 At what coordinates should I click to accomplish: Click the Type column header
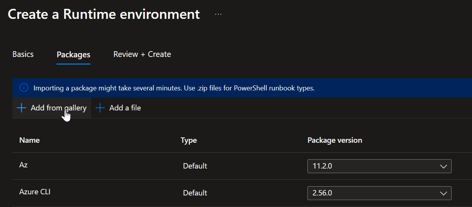pyautogui.click(x=189, y=140)
